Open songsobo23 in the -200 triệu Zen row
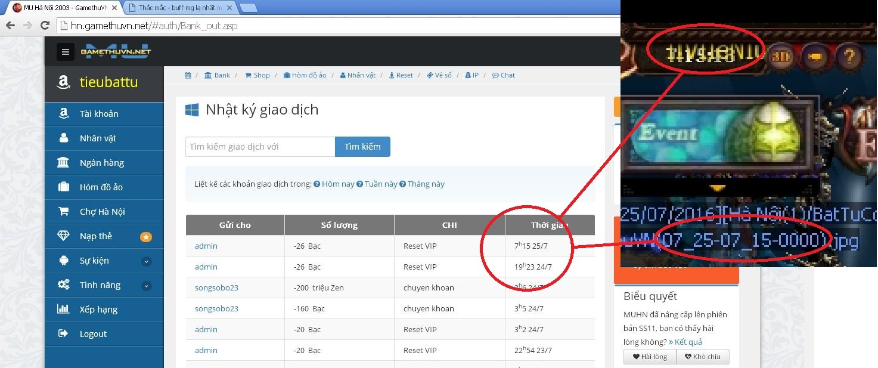878x368 pixels. [x=216, y=287]
